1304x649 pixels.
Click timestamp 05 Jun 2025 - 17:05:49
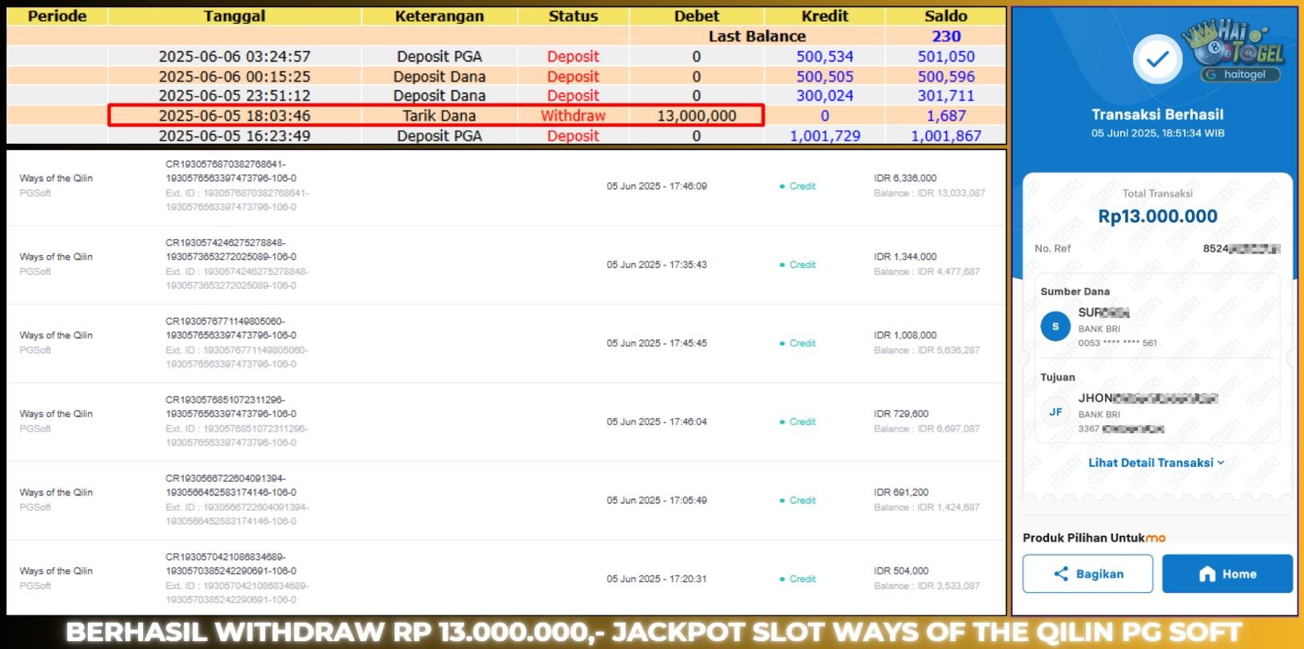point(657,500)
